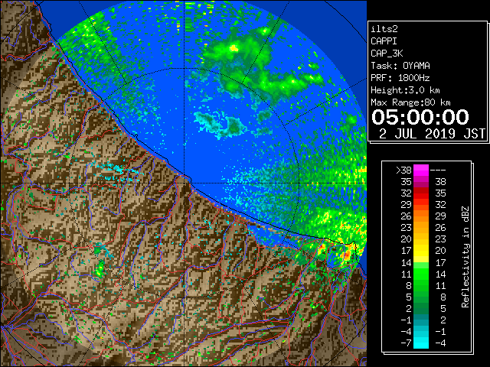
Task: Click the 'Max Range:80 km' line
Action: tap(410, 102)
